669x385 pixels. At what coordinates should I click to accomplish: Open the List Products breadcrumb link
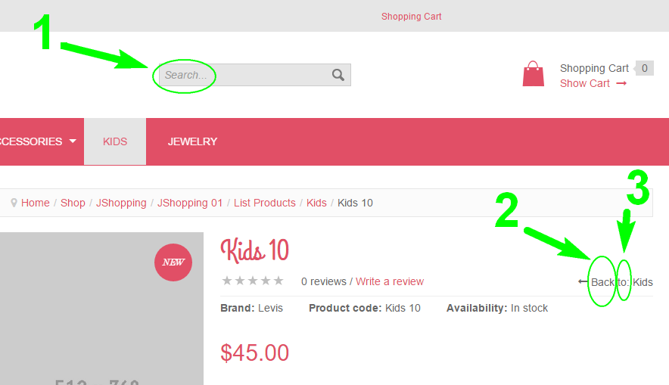pyautogui.click(x=264, y=203)
